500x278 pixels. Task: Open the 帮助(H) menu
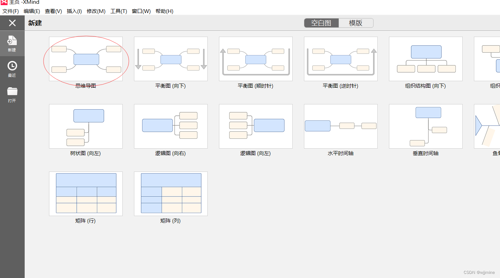pos(164,11)
